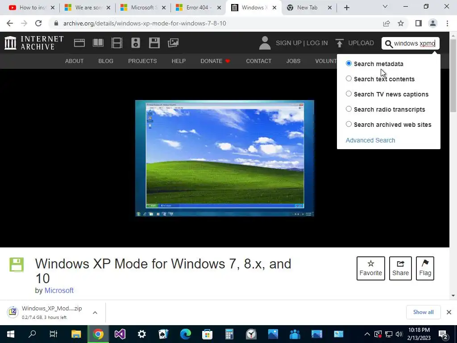Reload the page with Chrome refresh icon

point(38,23)
